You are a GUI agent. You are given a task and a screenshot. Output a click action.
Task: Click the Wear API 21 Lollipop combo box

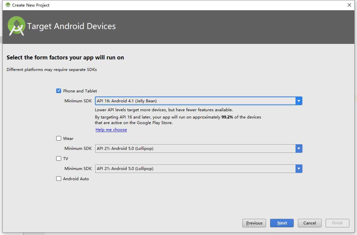195,149
